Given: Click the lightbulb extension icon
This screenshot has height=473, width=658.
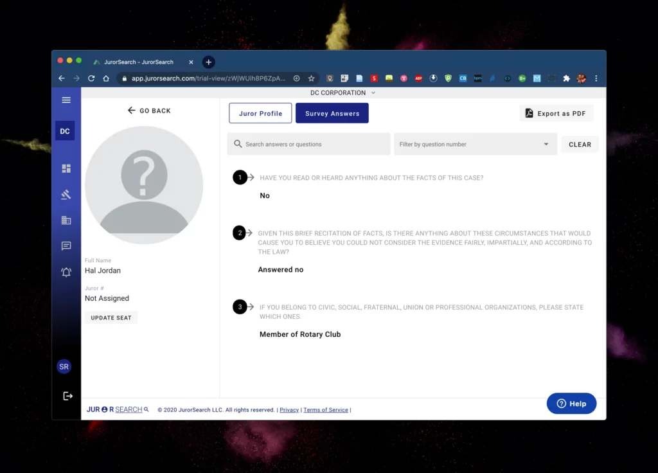Looking at the screenshot, I should (x=330, y=78).
